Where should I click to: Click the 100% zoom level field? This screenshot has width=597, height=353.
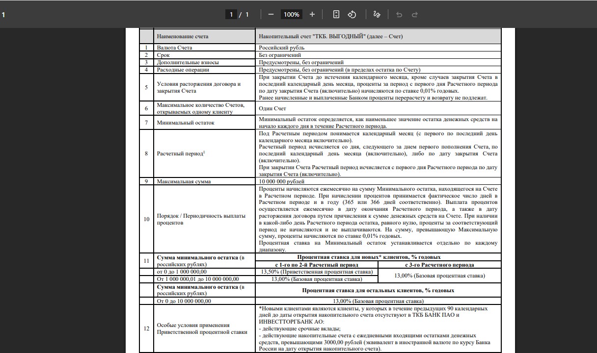pyautogui.click(x=291, y=14)
